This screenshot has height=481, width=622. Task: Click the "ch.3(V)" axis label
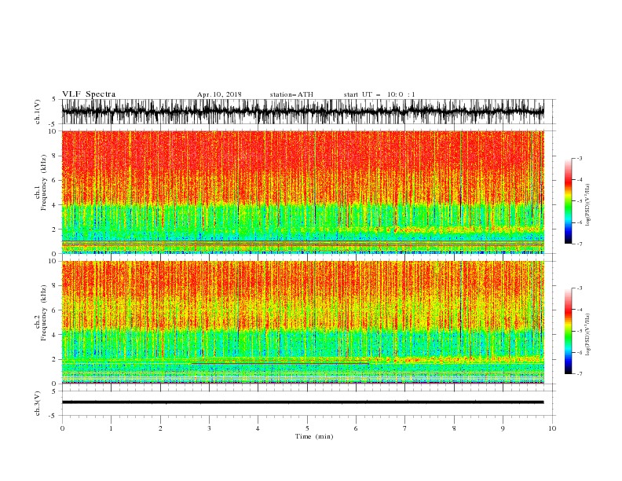click(x=38, y=403)
